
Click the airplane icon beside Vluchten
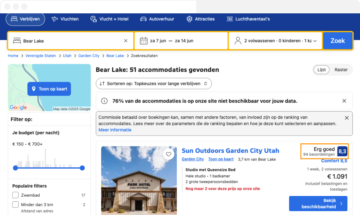54,19
